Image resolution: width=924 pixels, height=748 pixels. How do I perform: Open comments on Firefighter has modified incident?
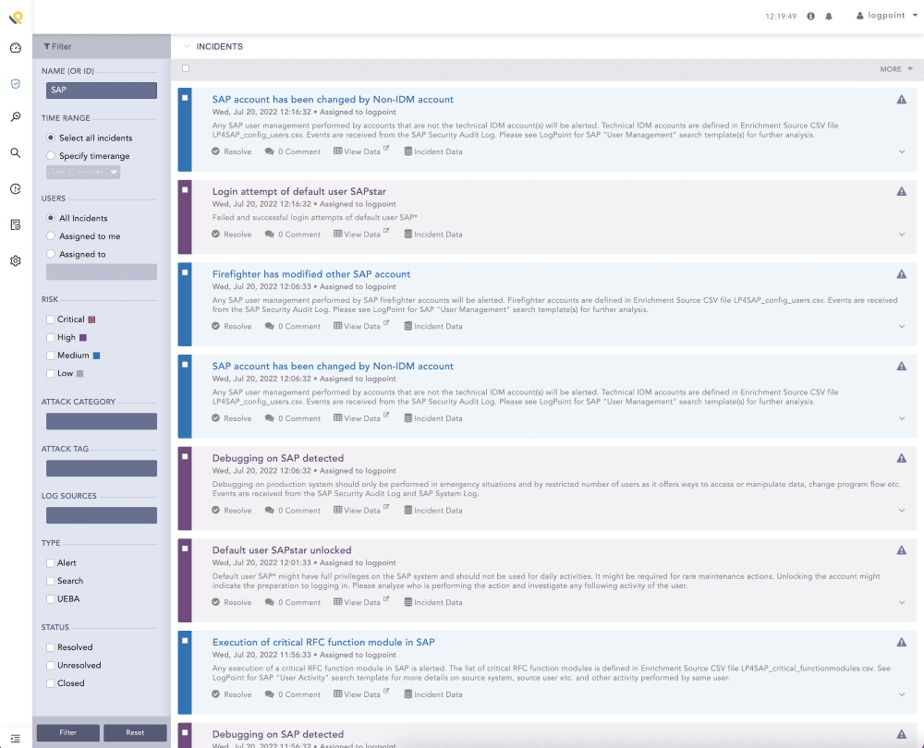pyautogui.click(x=293, y=326)
